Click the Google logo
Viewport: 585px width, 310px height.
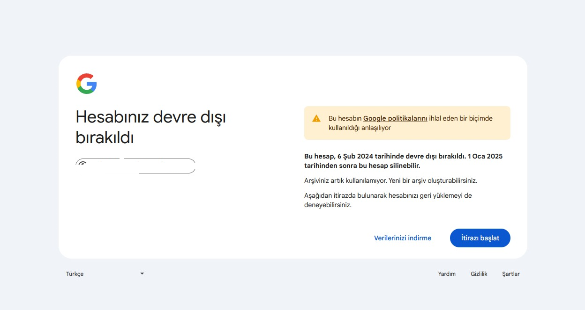point(87,84)
